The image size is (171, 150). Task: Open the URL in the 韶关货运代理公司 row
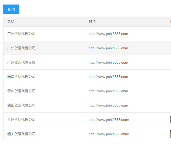tap(109, 134)
